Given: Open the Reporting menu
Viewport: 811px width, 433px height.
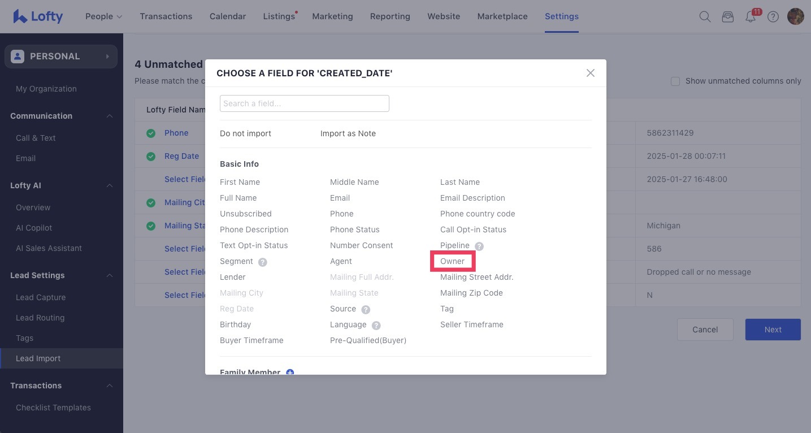Looking at the screenshot, I should (390, 16).
